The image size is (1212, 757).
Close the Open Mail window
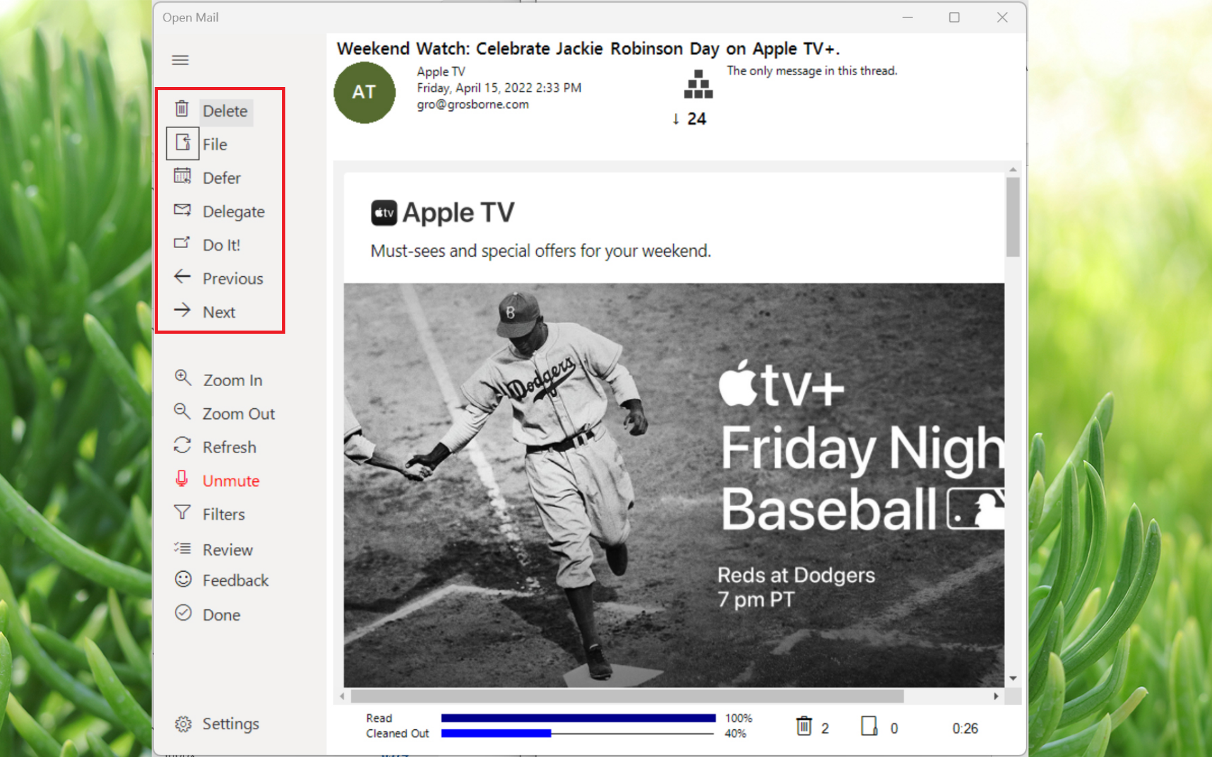pyautogui.click(x=1002, y=18)
